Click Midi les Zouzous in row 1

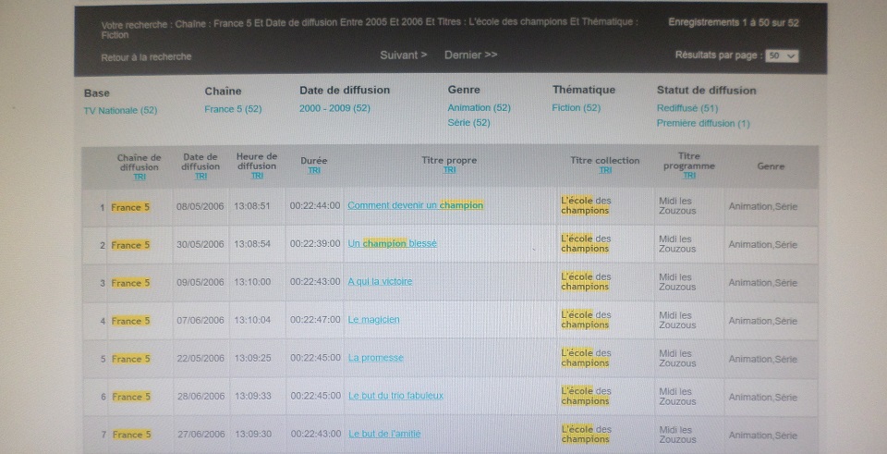coord(677,206)
